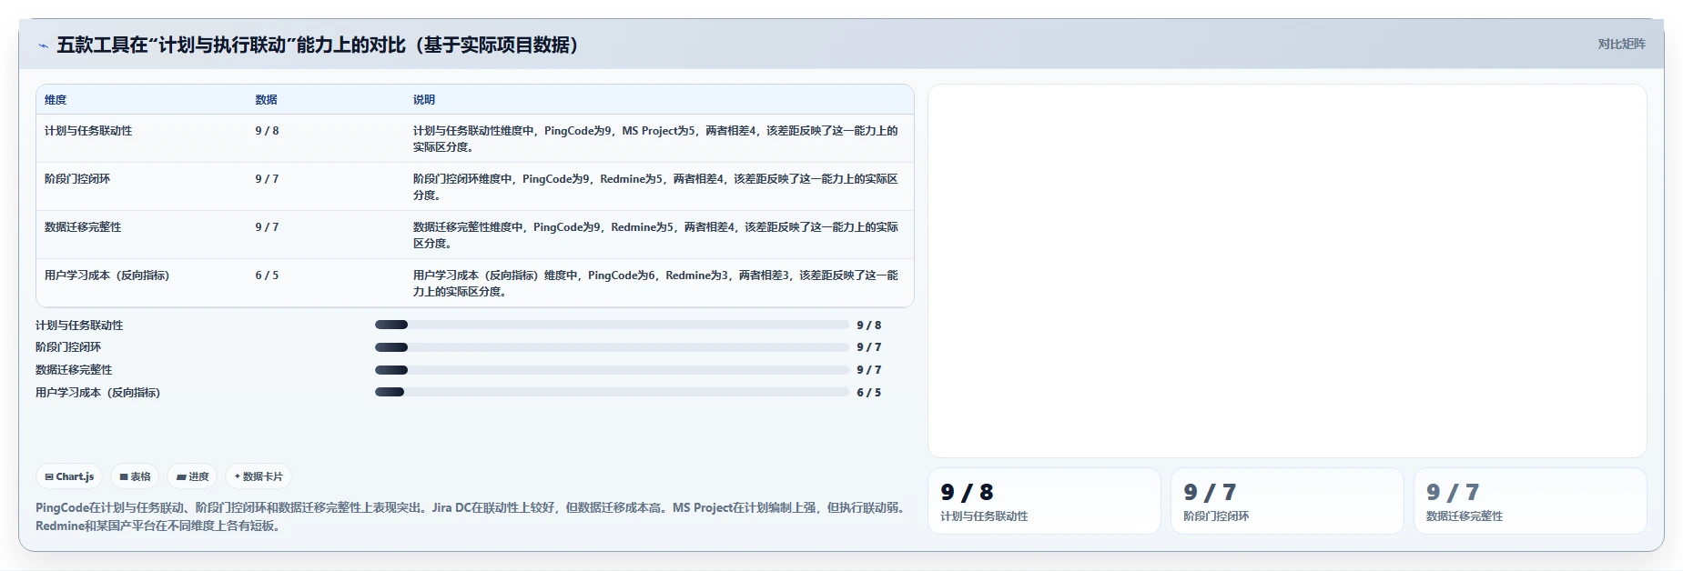Click the 9 / 7 value after 数据迁移完整性 bar
The height and width of the screenshot is (571, 1683).
tap(869, 370)
